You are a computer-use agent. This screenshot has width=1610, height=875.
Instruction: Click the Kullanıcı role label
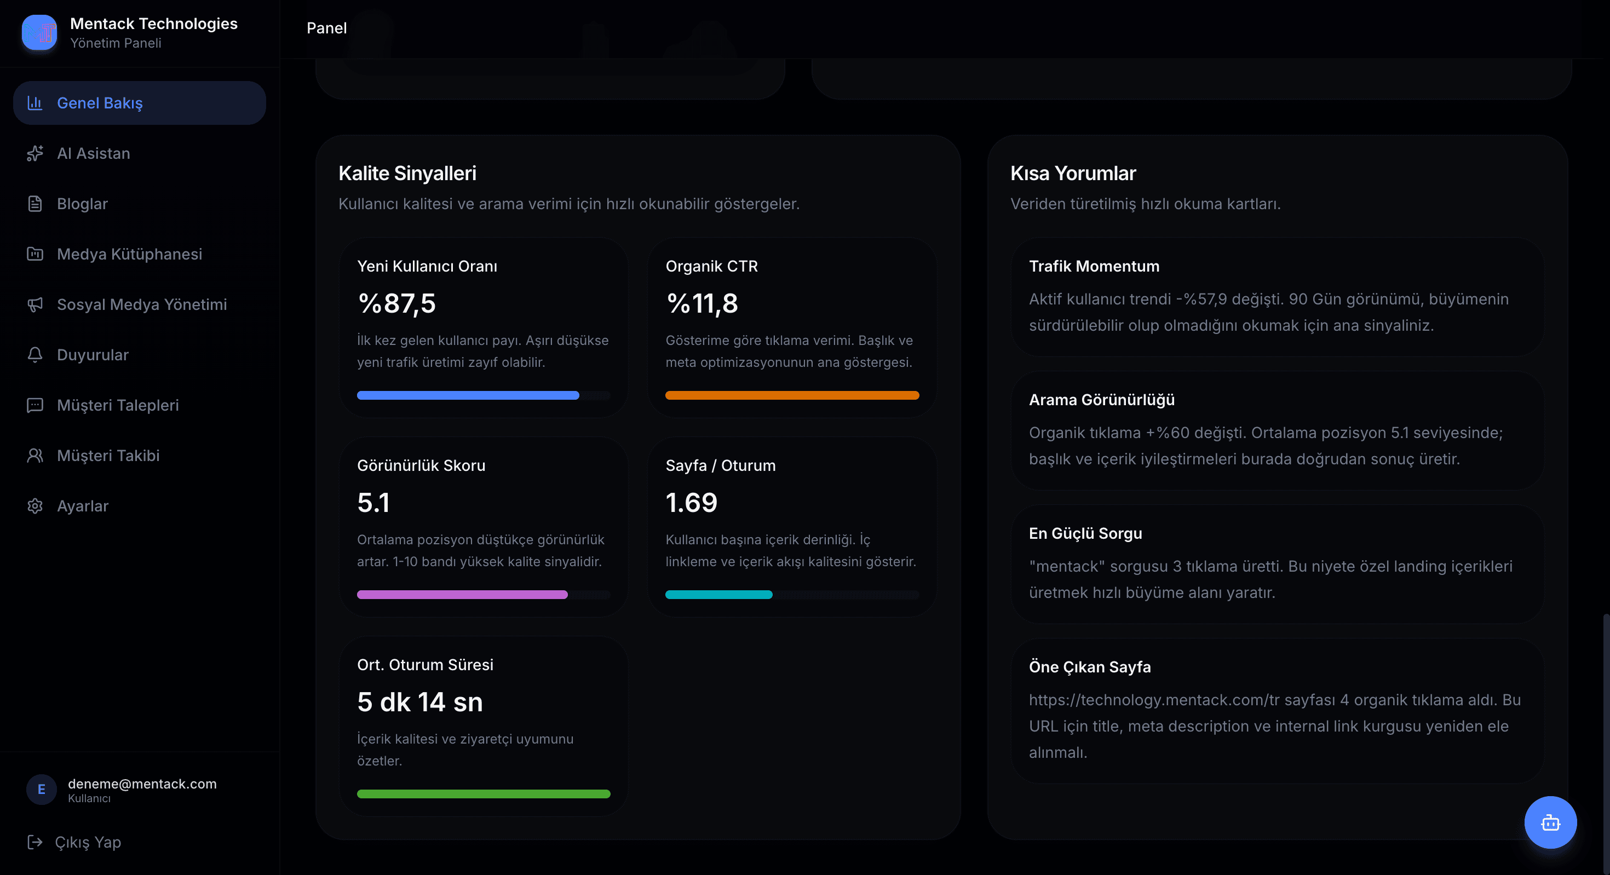click(x=89, y=799)
